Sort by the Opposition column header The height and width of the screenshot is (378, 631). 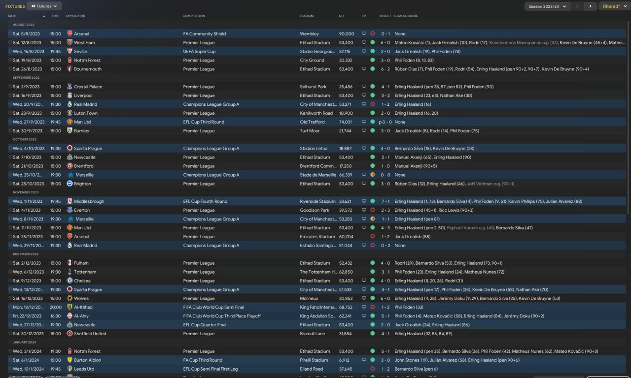click(75, 16)
